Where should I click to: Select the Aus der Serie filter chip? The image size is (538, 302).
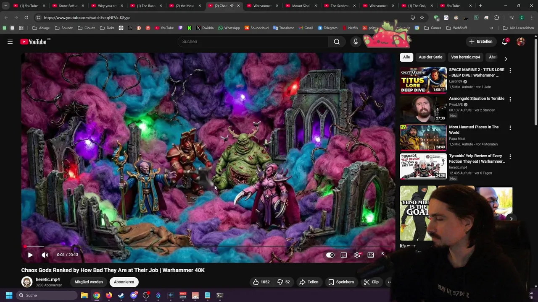click(x=430, y=57)
